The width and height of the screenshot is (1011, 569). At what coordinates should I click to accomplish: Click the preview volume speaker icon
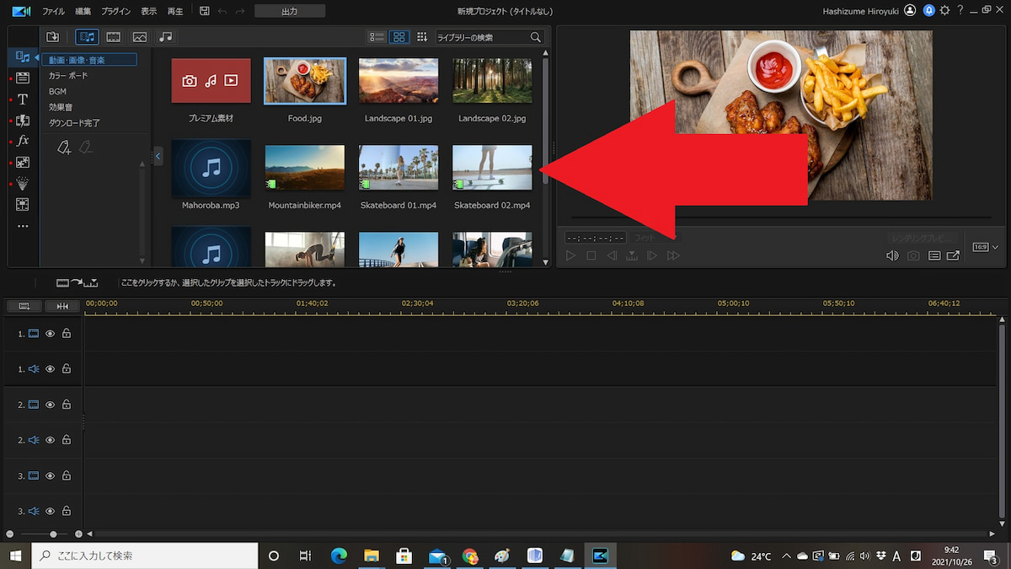[892, 255]
